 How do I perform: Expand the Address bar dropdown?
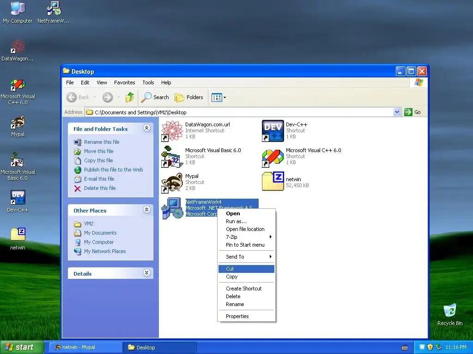point(397,112)
